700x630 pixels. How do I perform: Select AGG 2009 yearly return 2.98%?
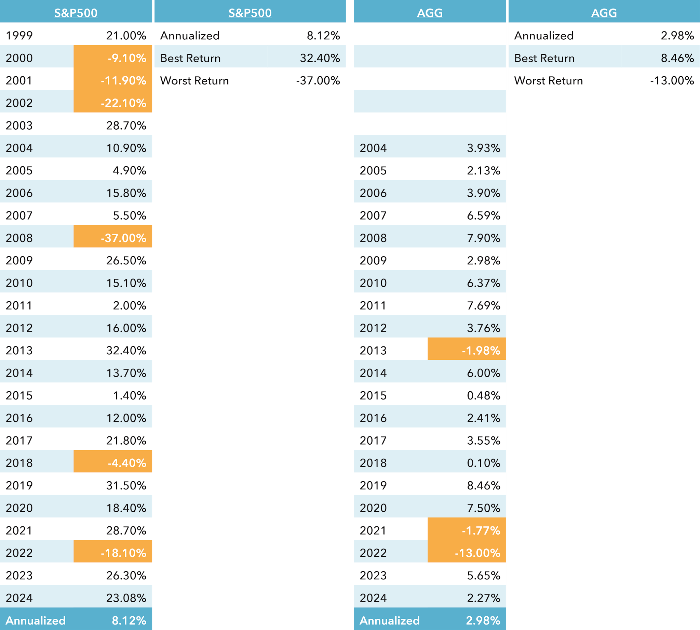pos(484,261)
